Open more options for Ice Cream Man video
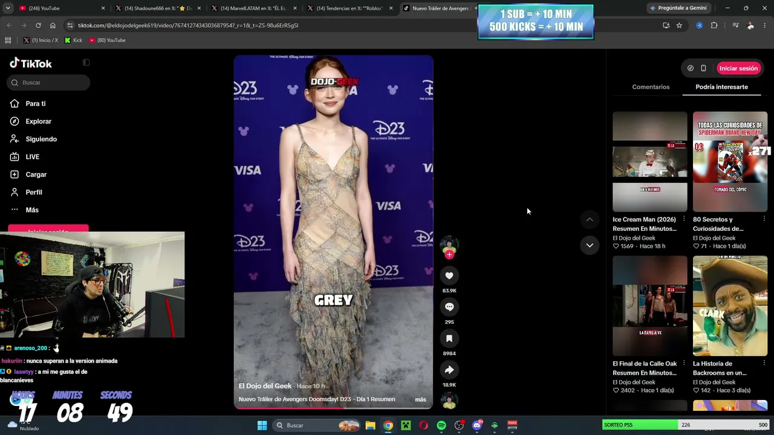The width and height of the screenshot is (774, 435). coord(684,219)
